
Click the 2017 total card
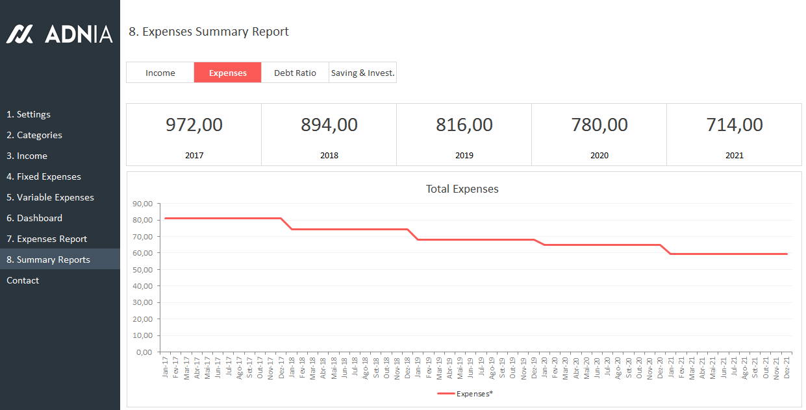[194, 135]
